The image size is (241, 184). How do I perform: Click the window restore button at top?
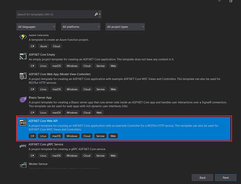(x=231, y=1)
